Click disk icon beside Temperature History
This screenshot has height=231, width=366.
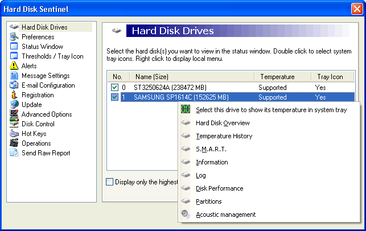click(186, 135)
